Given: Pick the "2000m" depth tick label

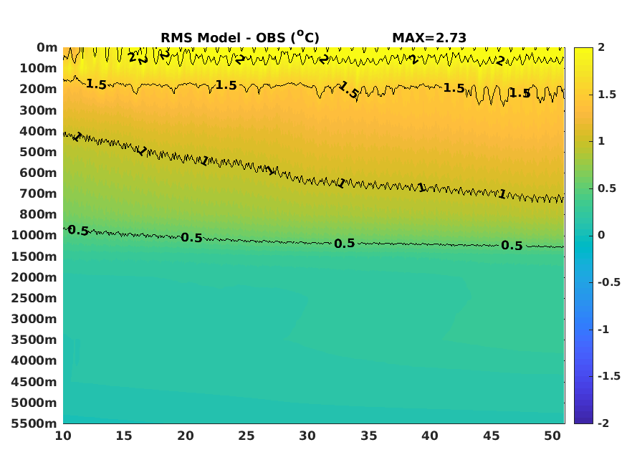Looking at the screenshot, I should coord(34,277).
